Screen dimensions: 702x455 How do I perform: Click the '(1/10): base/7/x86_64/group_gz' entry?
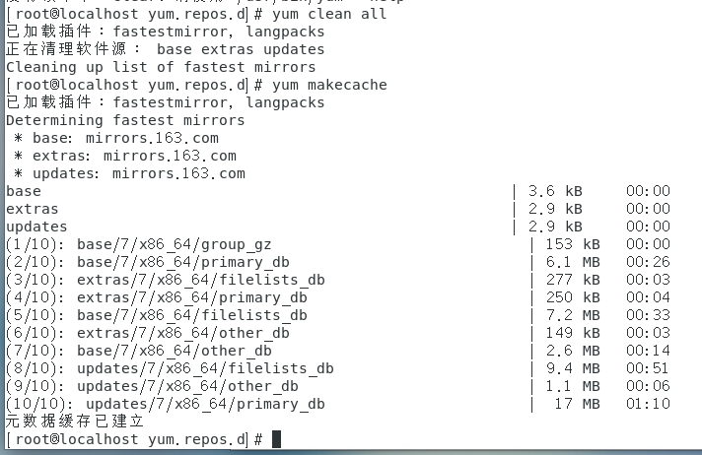tap(138, 244)
